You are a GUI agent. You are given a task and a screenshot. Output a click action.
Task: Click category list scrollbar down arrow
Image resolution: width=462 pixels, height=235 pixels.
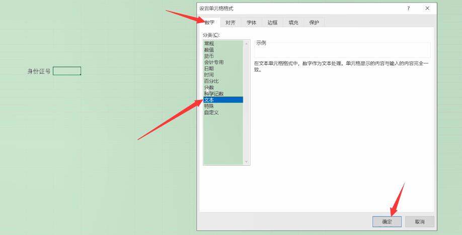247,162
